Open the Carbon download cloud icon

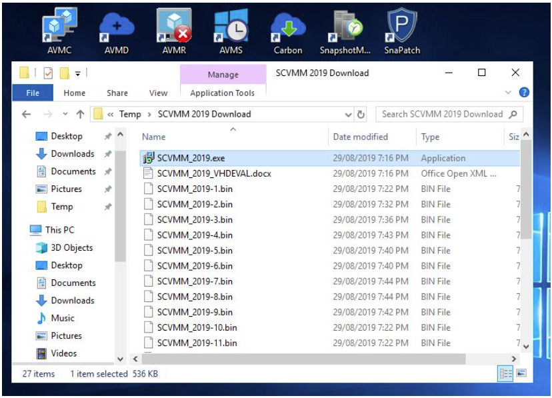(x=288, y=32)
